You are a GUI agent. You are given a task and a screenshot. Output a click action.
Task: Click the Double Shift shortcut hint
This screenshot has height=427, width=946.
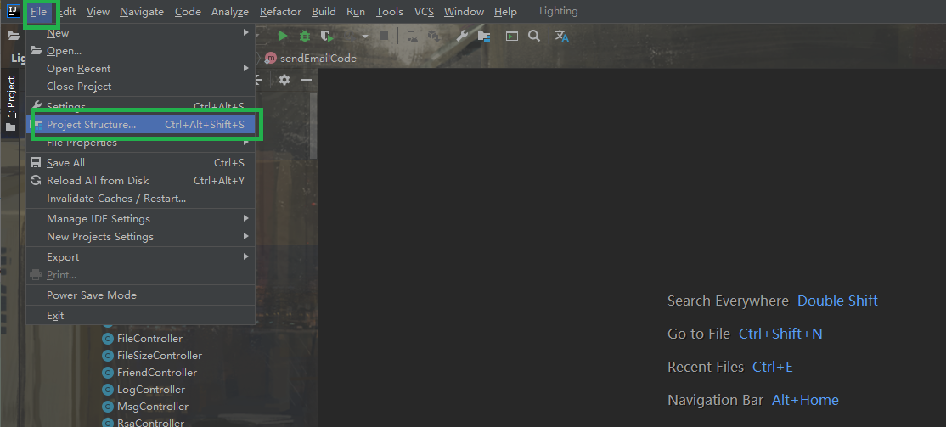coord(837,301)
